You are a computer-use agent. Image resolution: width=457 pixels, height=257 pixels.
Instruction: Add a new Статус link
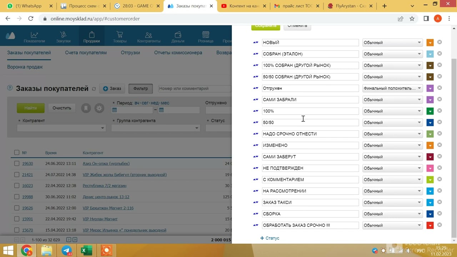(270, 238)
